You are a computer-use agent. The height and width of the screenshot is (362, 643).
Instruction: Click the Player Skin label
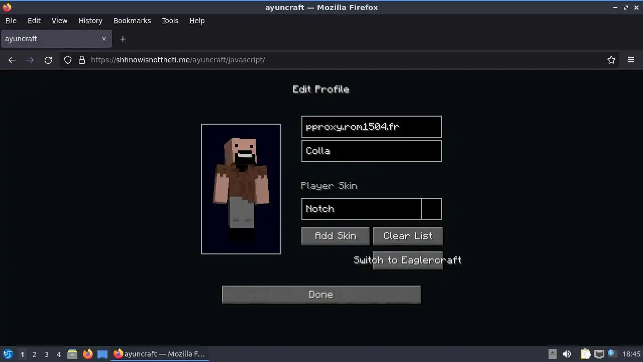(329, 186)
